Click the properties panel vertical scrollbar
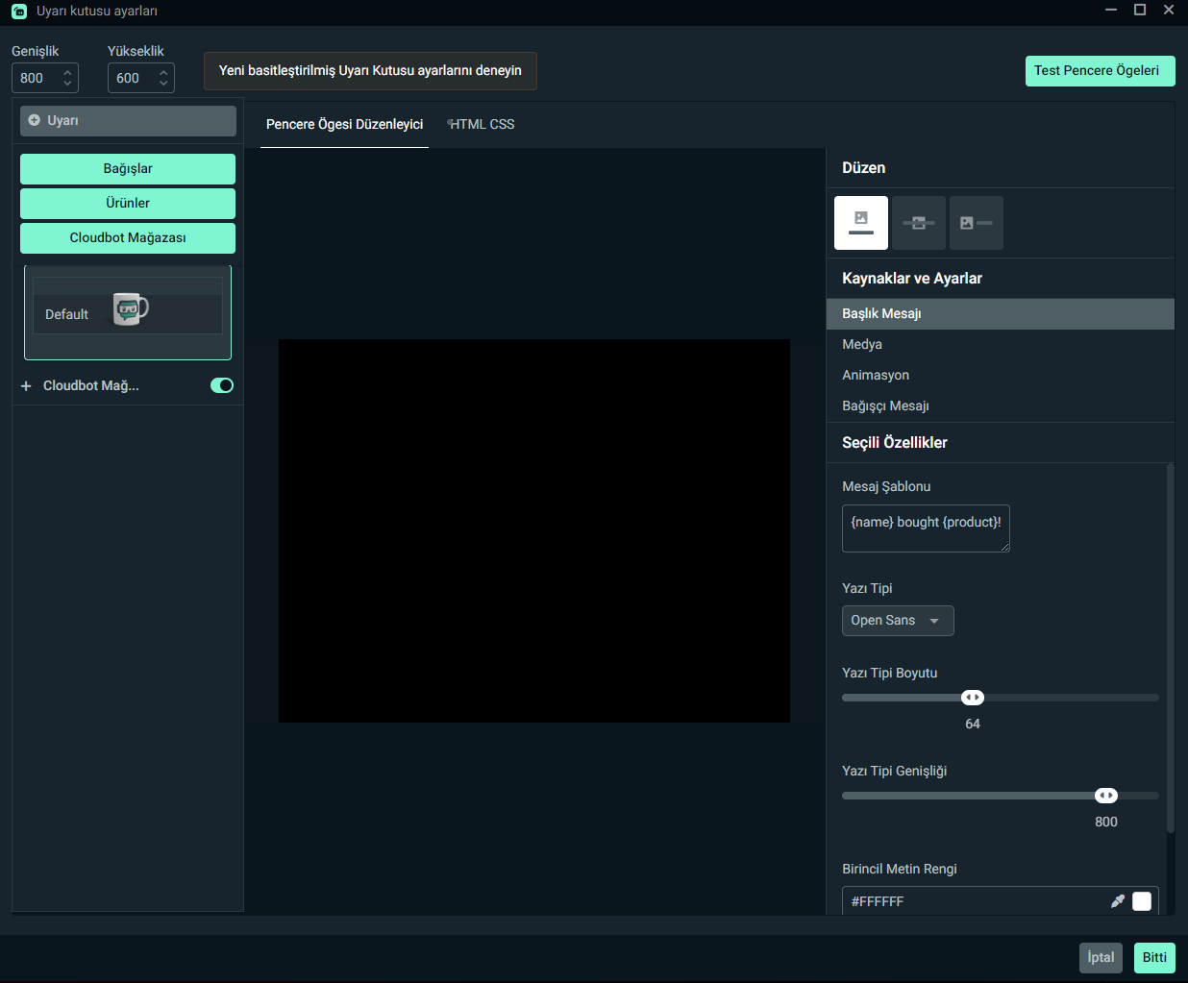 1171,649
